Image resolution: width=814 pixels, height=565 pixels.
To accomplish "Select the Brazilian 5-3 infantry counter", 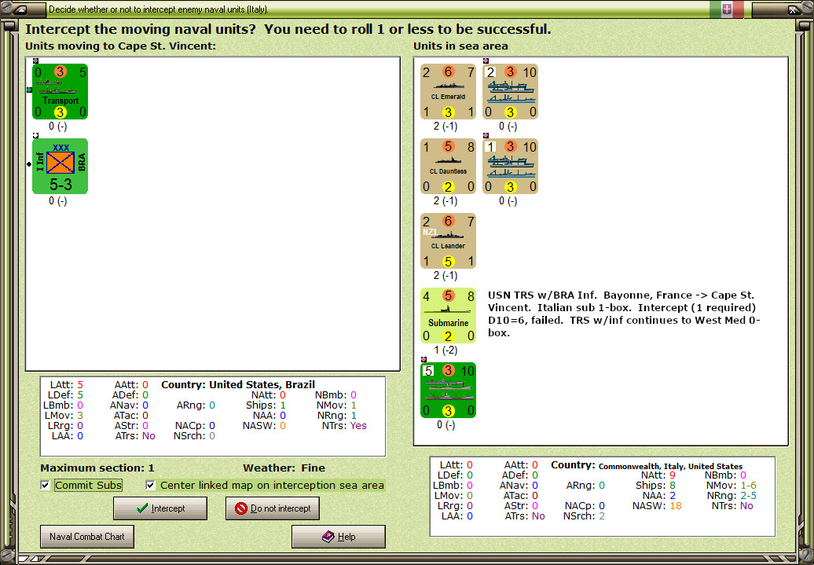I will coord(60,166).
